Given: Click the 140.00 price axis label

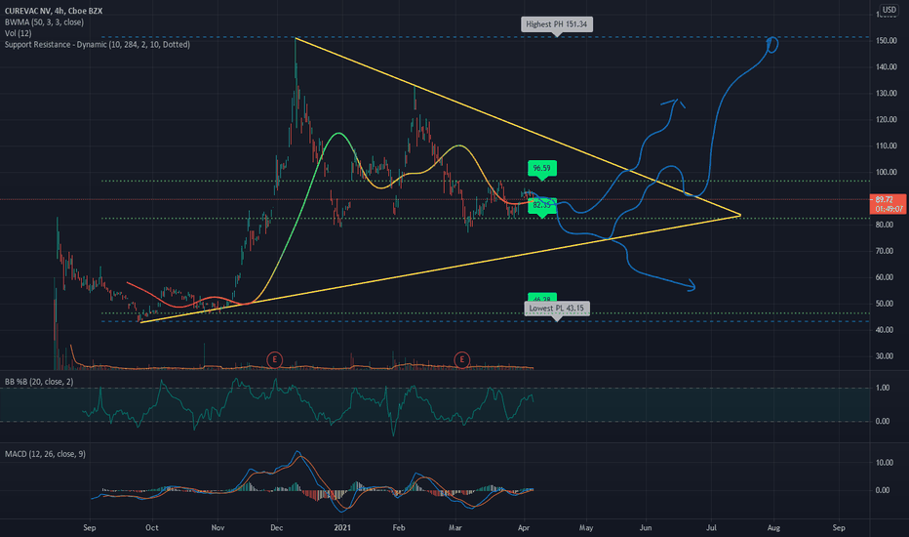Looking at the screenshot, I should tap(887, 66).
